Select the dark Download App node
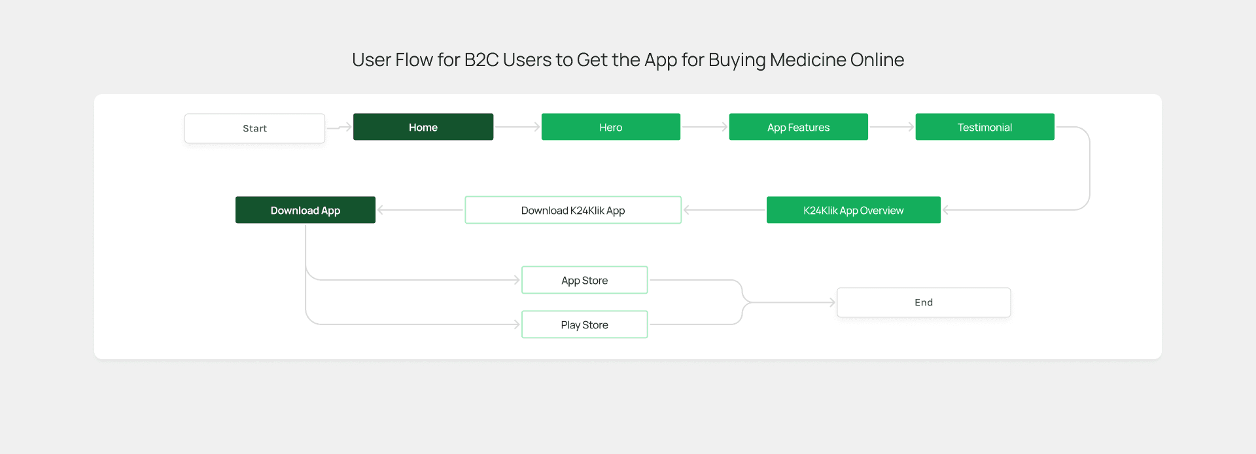Viewport: 1256px width, 454px height. 305,210
